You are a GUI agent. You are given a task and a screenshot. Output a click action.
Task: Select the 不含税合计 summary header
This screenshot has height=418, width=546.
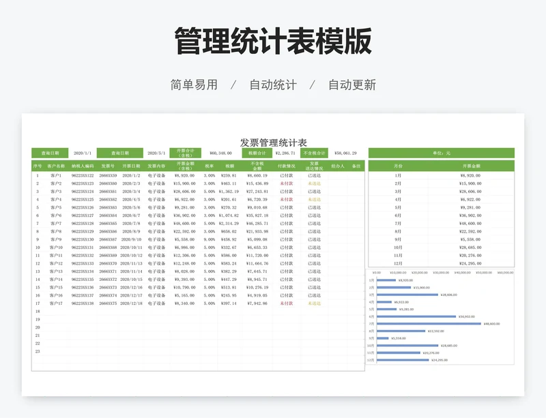click(x=314, y=153)
